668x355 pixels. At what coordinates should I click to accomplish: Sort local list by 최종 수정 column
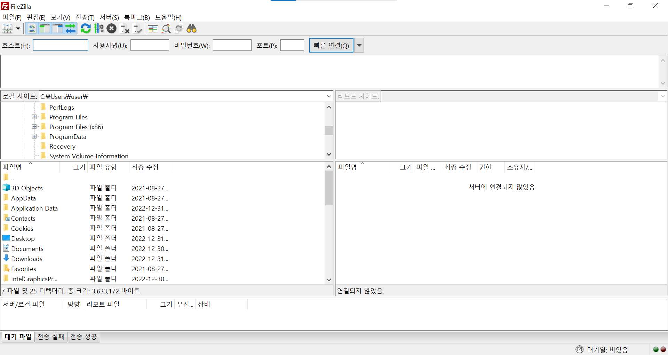coord(150,167)
